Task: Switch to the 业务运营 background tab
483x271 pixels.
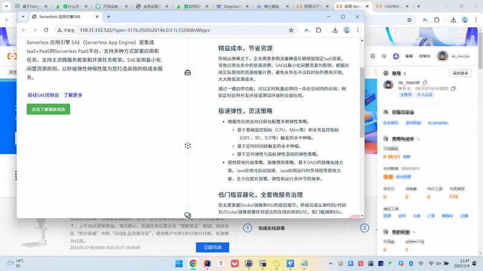Action: pyautogui.click(x=150, y=6)
